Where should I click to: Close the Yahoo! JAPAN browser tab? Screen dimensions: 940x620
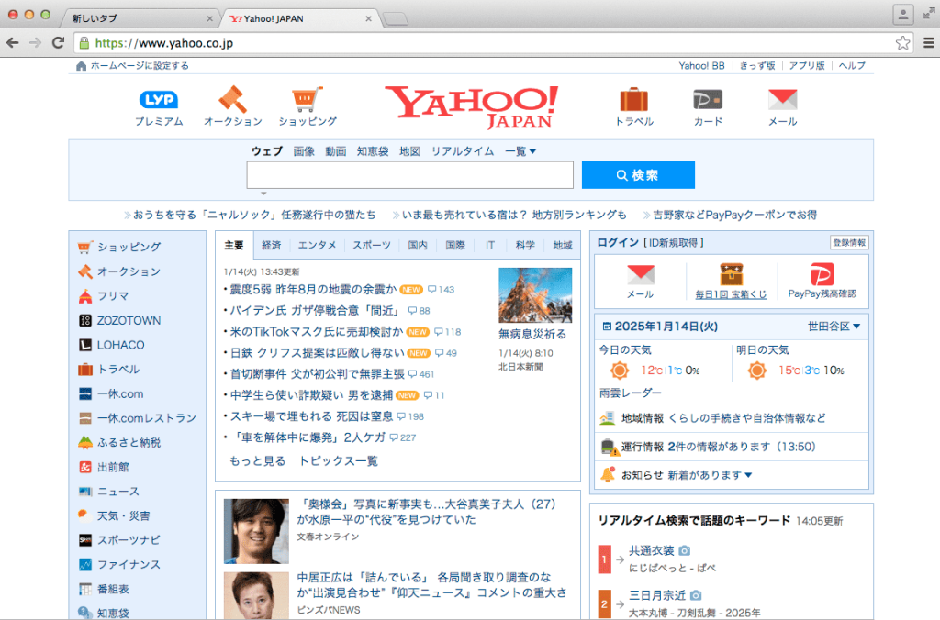368,18
